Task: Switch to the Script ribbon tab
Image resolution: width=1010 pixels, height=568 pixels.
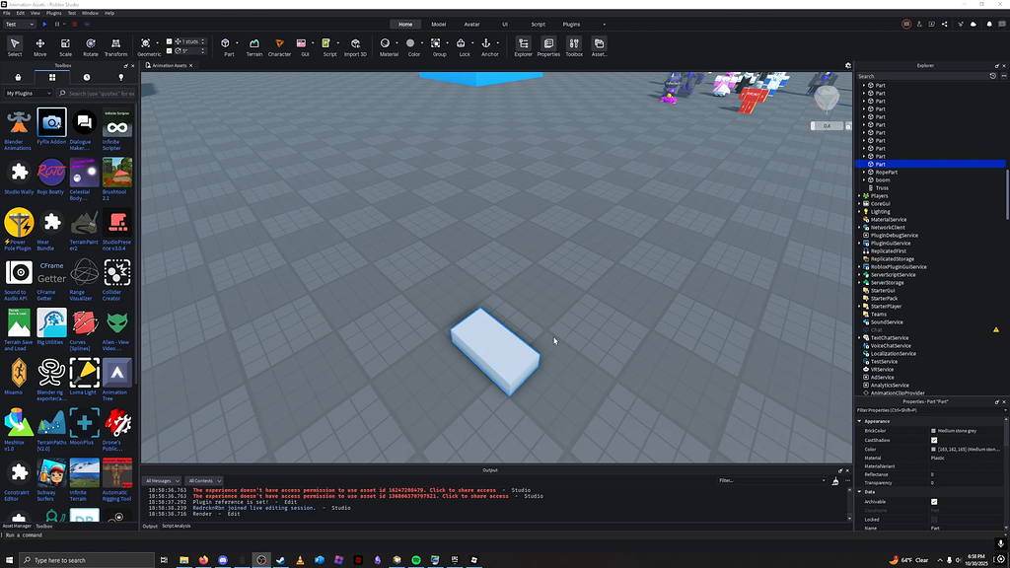Action: pos(538,25)
